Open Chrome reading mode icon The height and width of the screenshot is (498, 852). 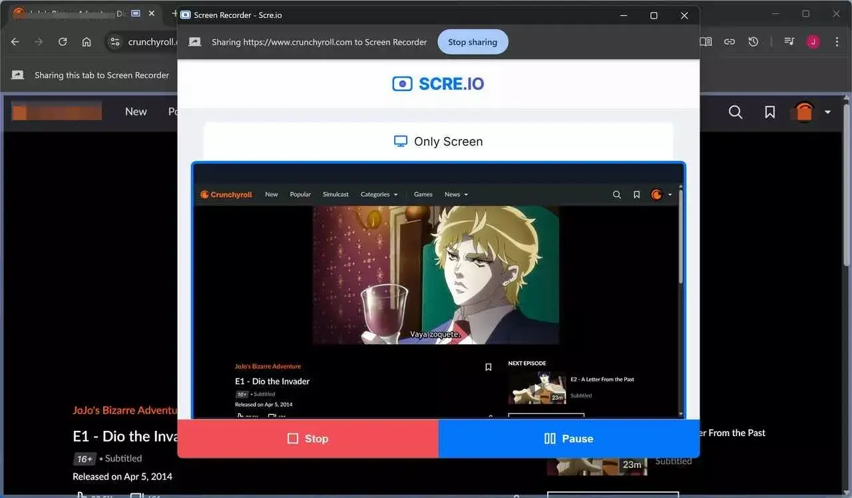706,42
